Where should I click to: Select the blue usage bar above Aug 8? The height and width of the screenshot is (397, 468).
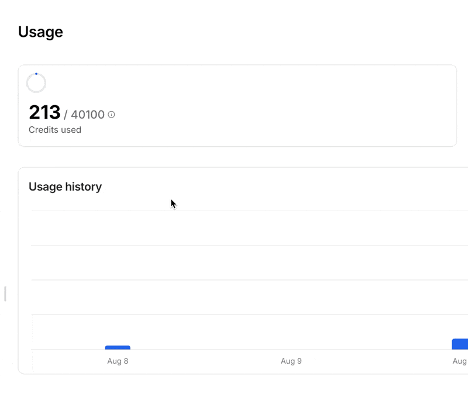117,347
